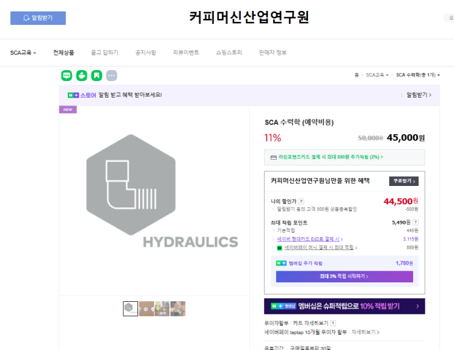Open the 리뷰이벤트 menu item
This screenshot has height=350, width=454.
(x=186, y=52)
